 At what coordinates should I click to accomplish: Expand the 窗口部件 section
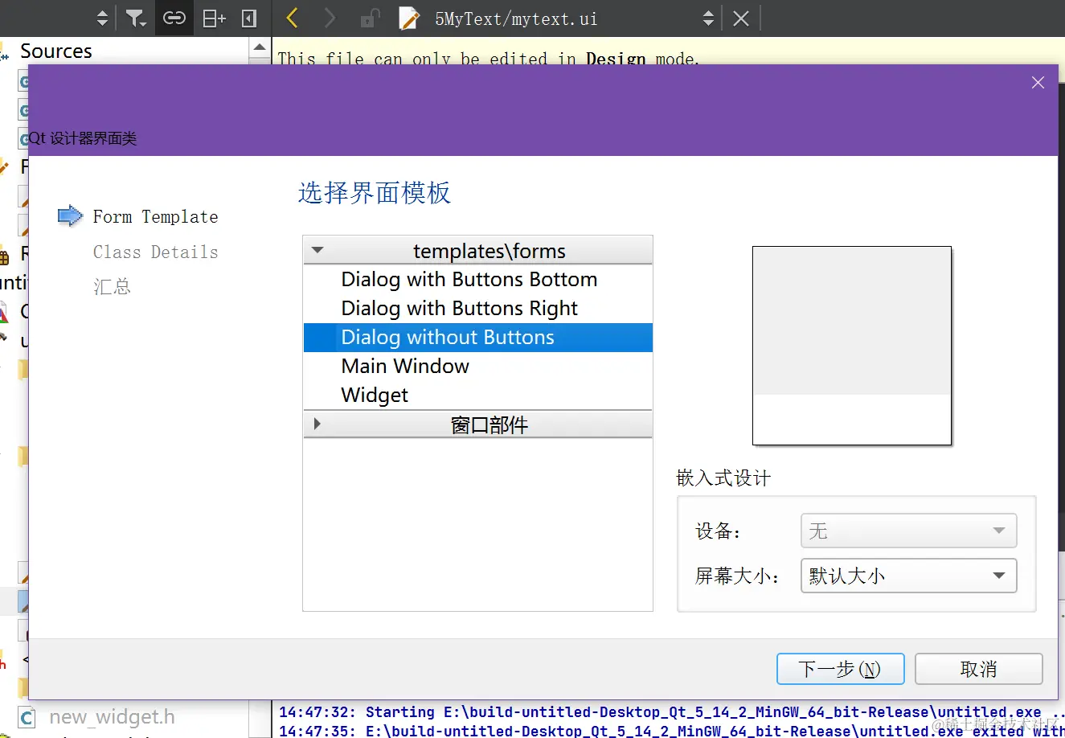pos(317,424)
